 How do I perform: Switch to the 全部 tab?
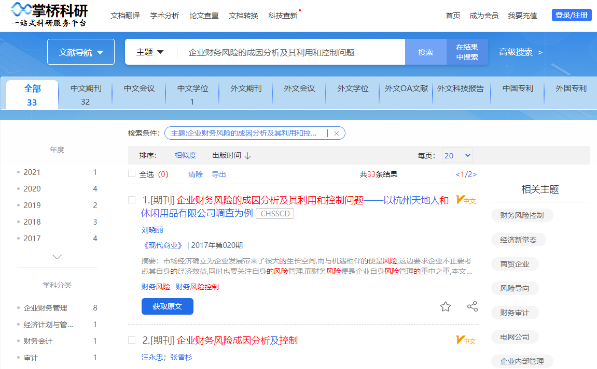(x=32, y=95)
